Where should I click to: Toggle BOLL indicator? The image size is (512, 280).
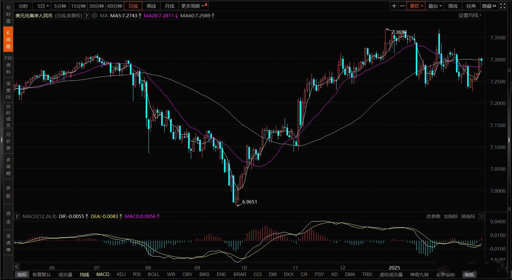[154, 274]
